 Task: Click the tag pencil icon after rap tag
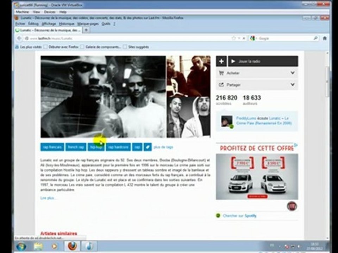tap(148, 147)
